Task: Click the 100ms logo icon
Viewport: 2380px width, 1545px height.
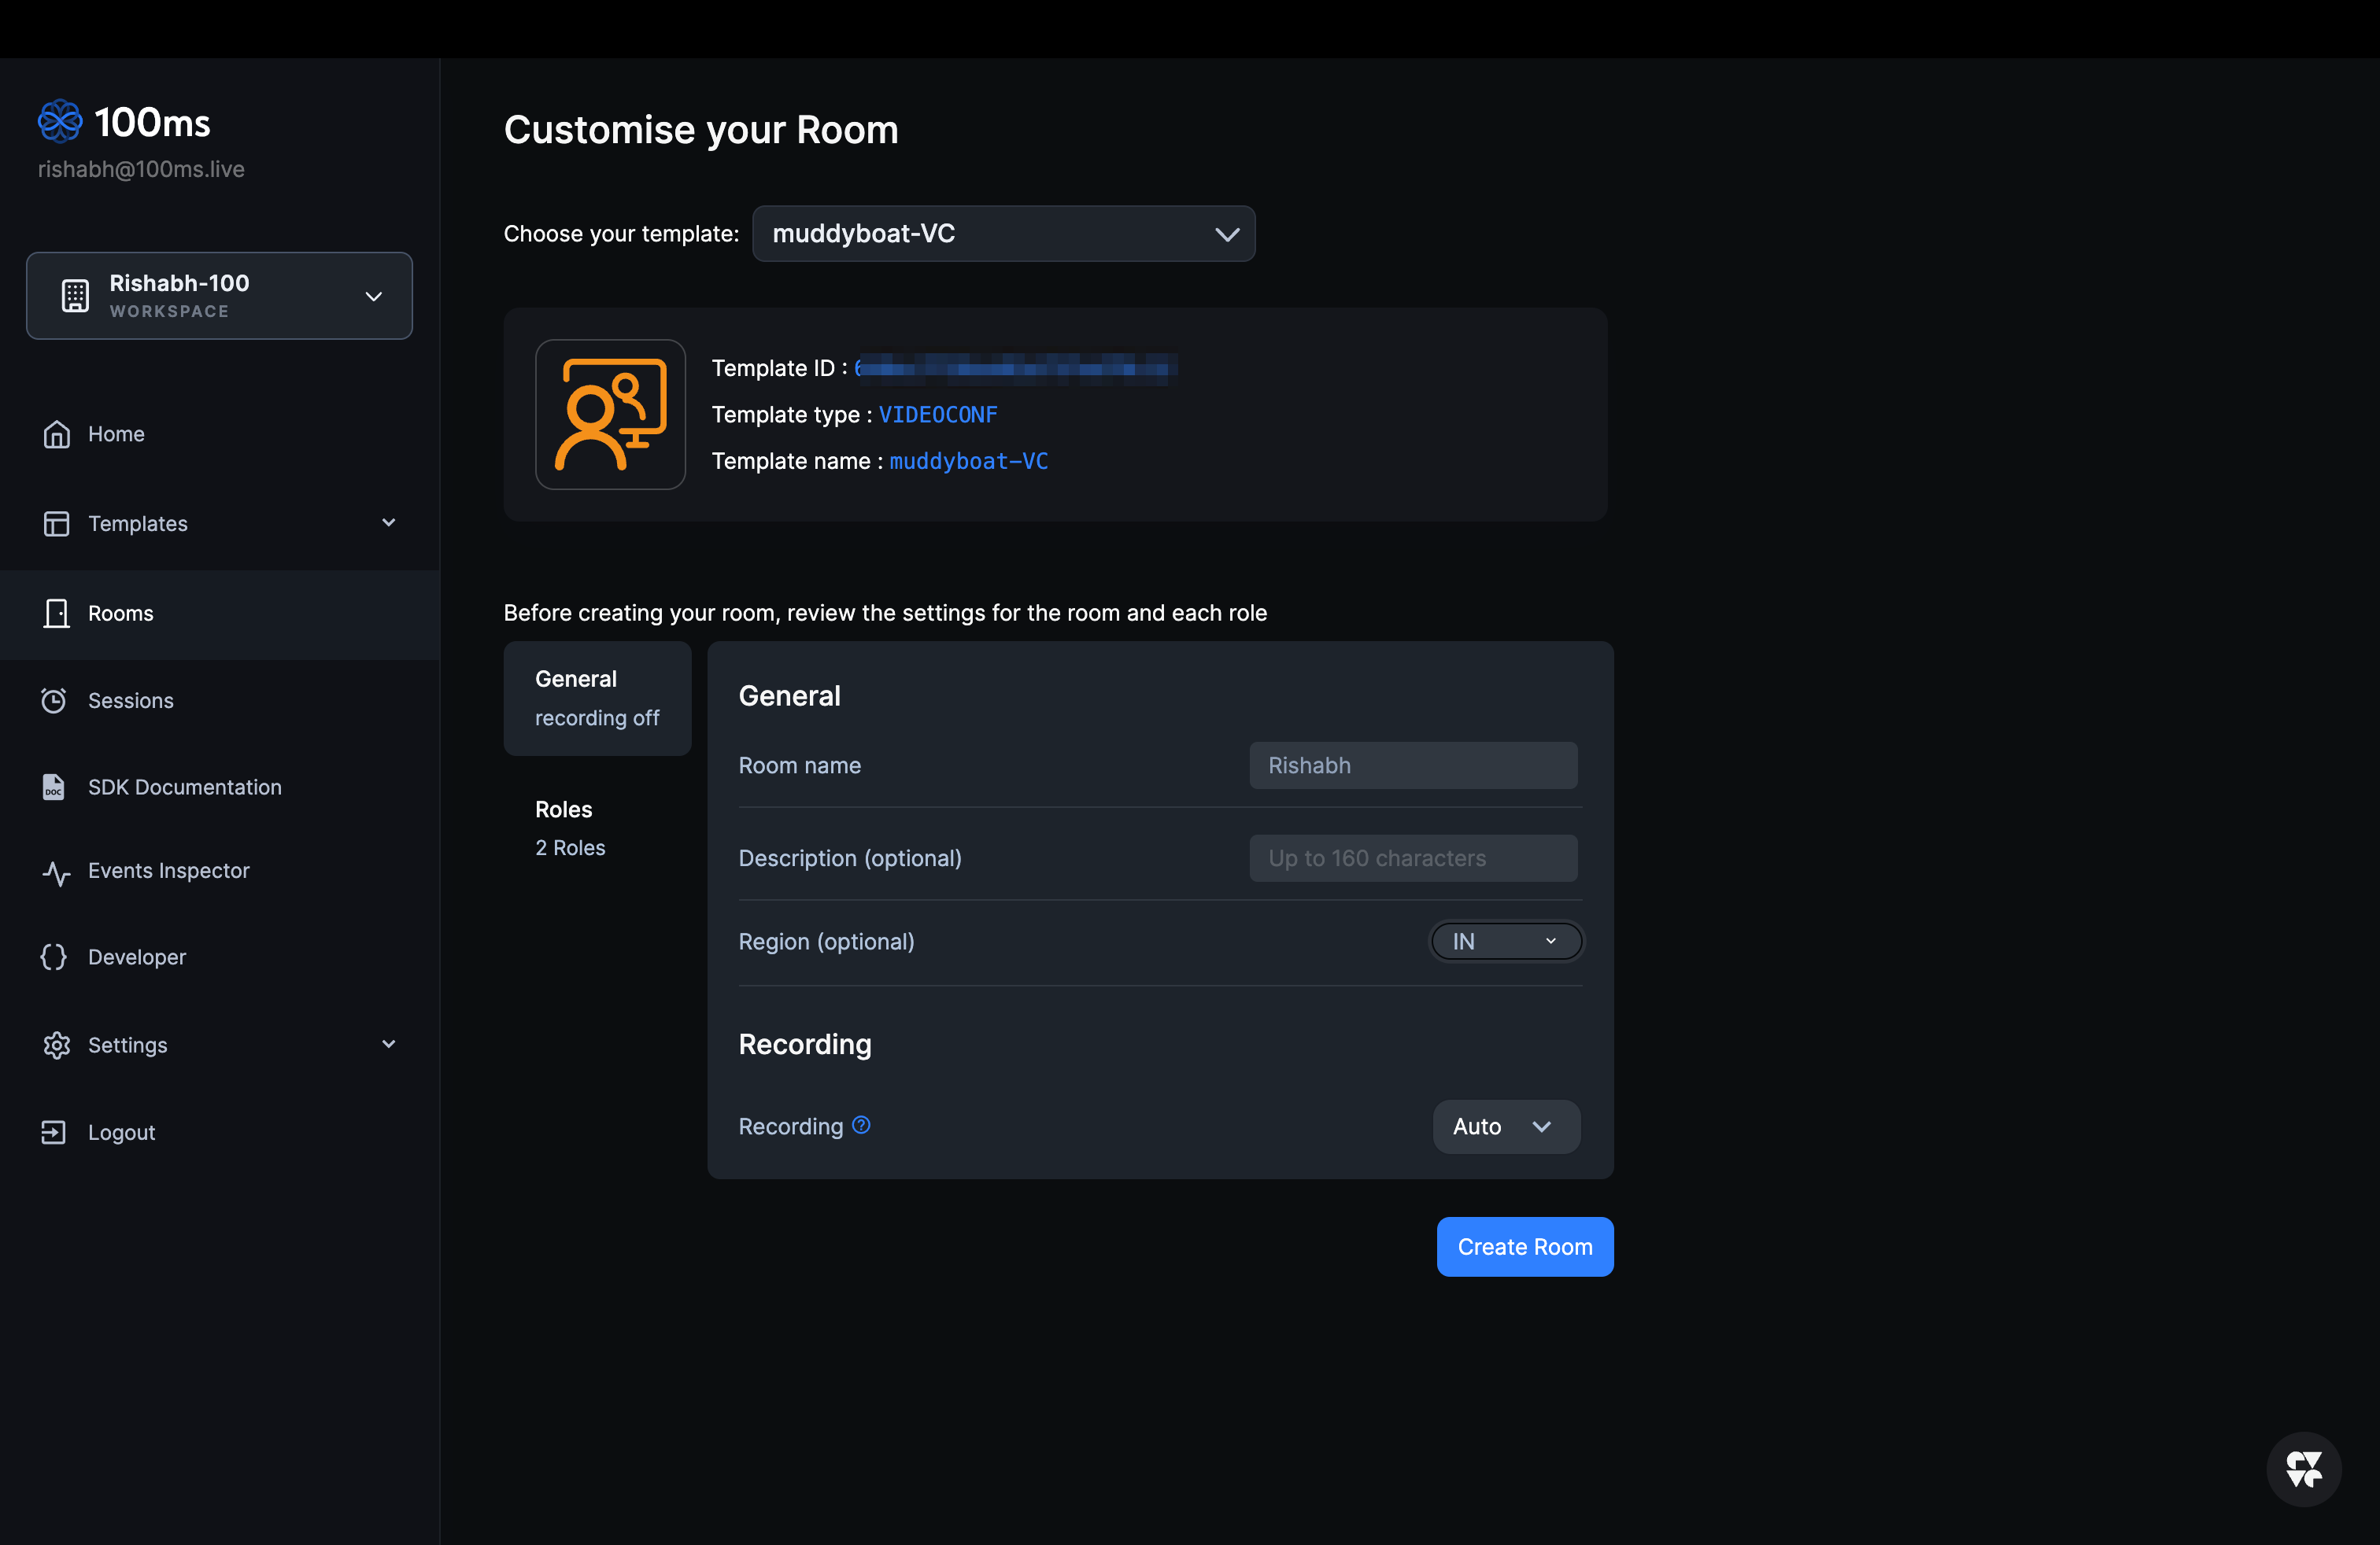Action: (60, 122)
